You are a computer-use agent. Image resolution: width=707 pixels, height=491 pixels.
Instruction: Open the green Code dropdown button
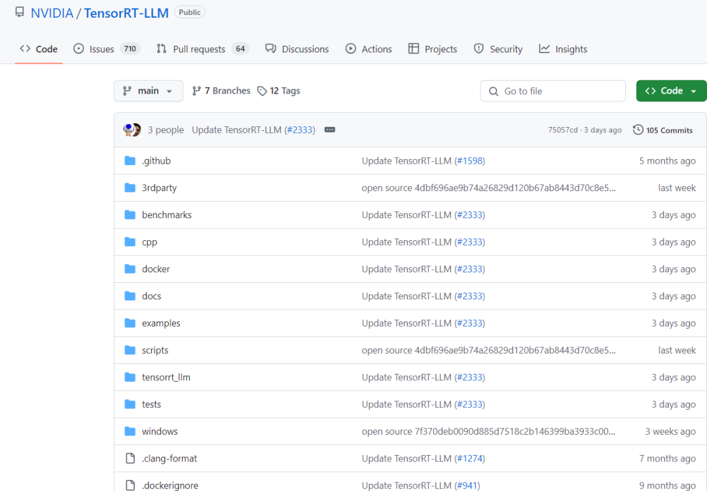[672, 90]
